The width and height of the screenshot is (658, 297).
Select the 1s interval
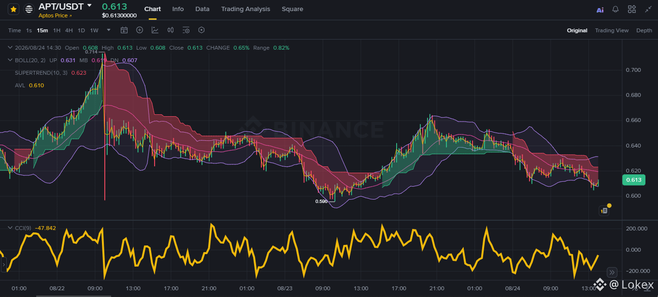[x=29, y=30]
